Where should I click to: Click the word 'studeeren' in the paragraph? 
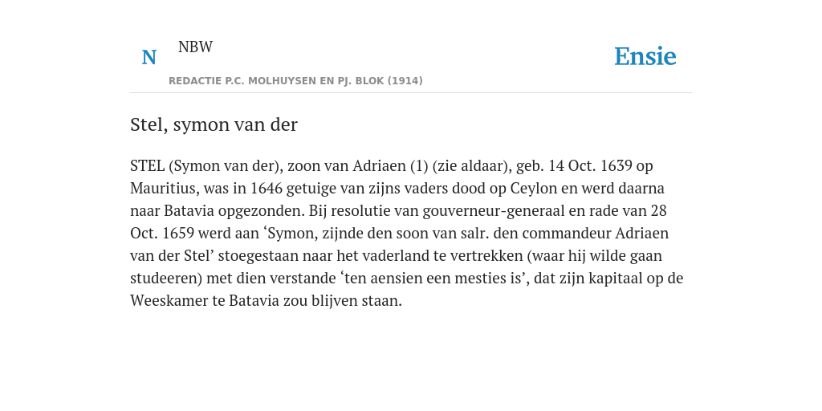(x=165, y=279)
